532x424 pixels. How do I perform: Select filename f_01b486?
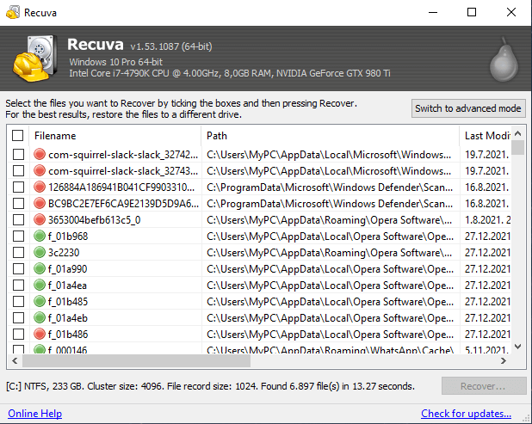coord(68,335)
